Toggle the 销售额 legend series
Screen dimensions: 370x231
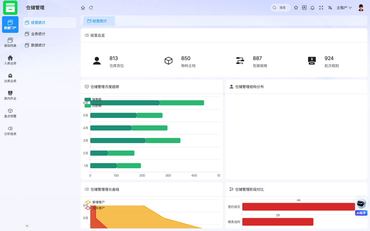pos(93,99)
